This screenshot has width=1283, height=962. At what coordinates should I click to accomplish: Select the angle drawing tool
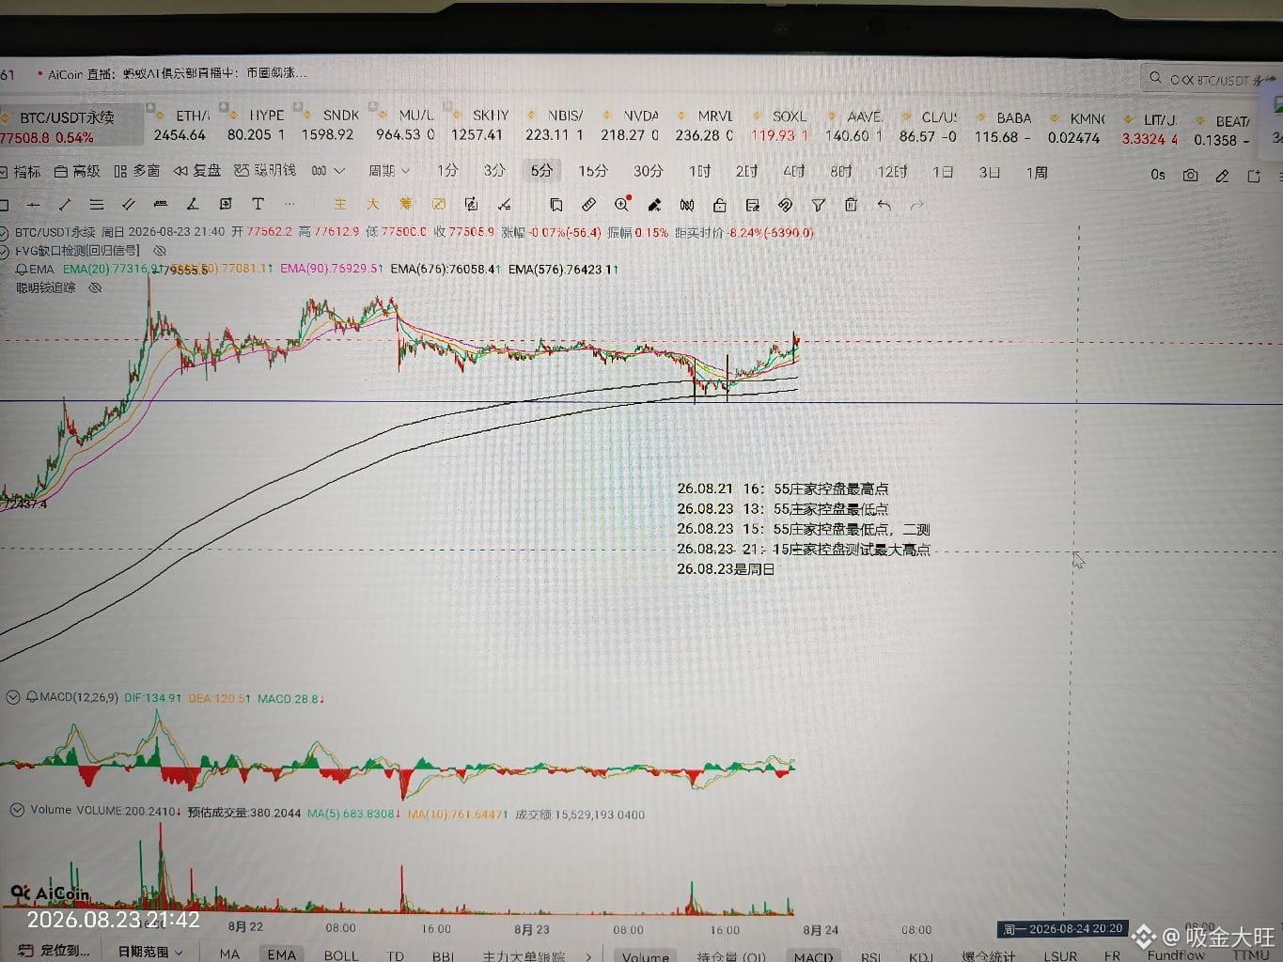(x=193, y=204)
